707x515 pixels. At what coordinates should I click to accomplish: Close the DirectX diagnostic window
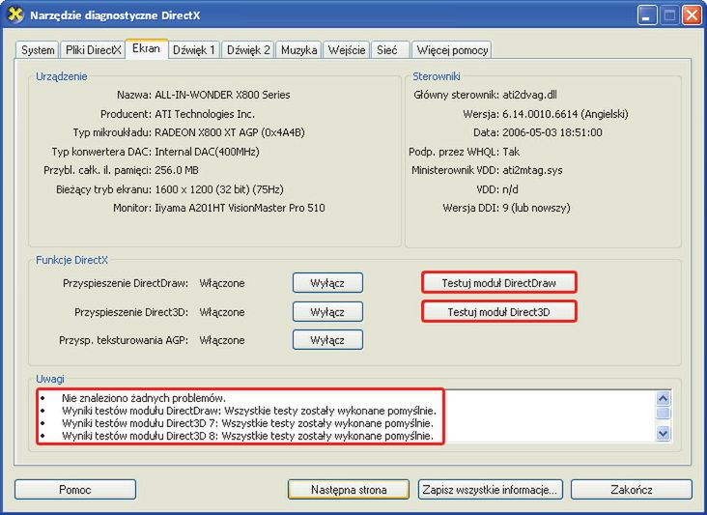692,15
